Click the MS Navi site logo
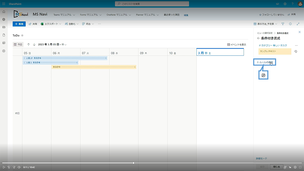 coord(21,14)
